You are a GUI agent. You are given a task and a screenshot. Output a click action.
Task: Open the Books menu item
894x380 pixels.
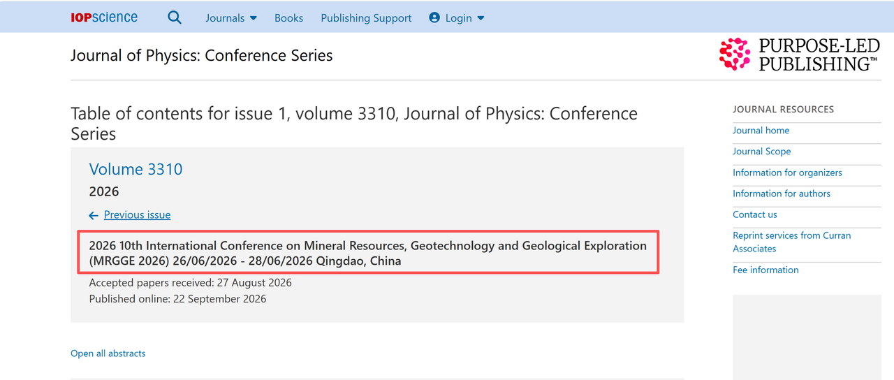[288, 18]
